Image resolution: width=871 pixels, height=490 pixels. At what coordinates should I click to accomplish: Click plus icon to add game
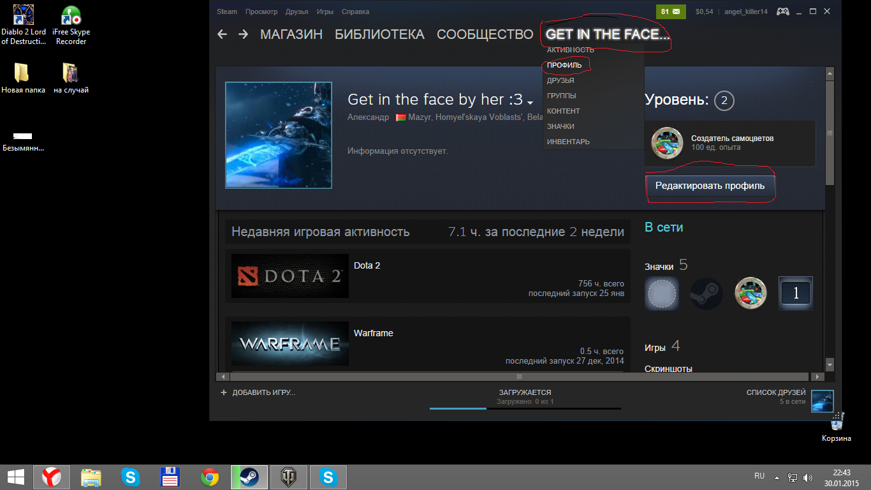224,392
